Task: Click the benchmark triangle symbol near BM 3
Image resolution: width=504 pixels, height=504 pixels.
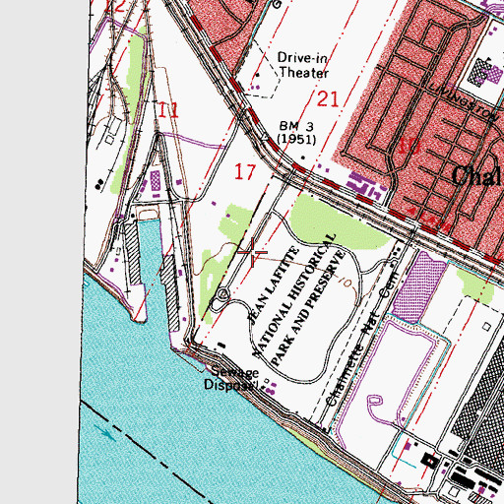Action: tap(265, 137)
